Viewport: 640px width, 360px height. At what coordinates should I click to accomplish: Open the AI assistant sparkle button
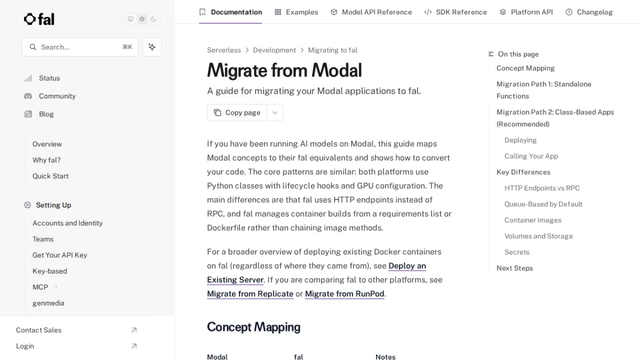coord(152,47)
